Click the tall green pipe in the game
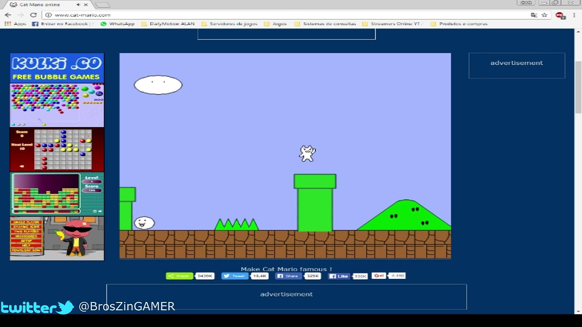Screen dimensions: 582x327 click(x=315, y=203)
